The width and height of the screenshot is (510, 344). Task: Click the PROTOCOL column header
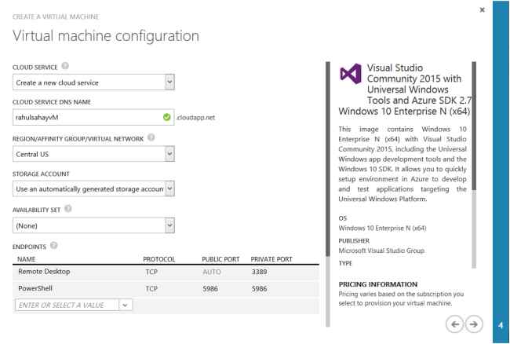coord(159,259)
